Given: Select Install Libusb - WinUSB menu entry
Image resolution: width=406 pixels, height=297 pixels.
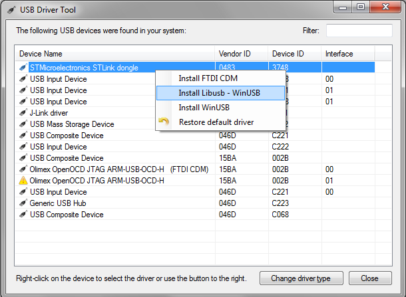Looking at the screenshot, I should (220, 93).
